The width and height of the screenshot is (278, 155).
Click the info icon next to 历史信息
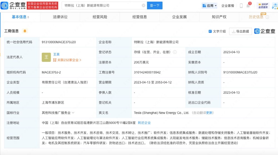pyautogui.click(x=267, y=17)
